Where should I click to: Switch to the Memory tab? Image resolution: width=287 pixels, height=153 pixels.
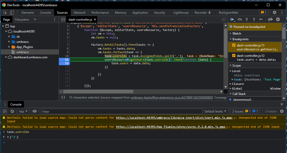[x=120, y=13]
